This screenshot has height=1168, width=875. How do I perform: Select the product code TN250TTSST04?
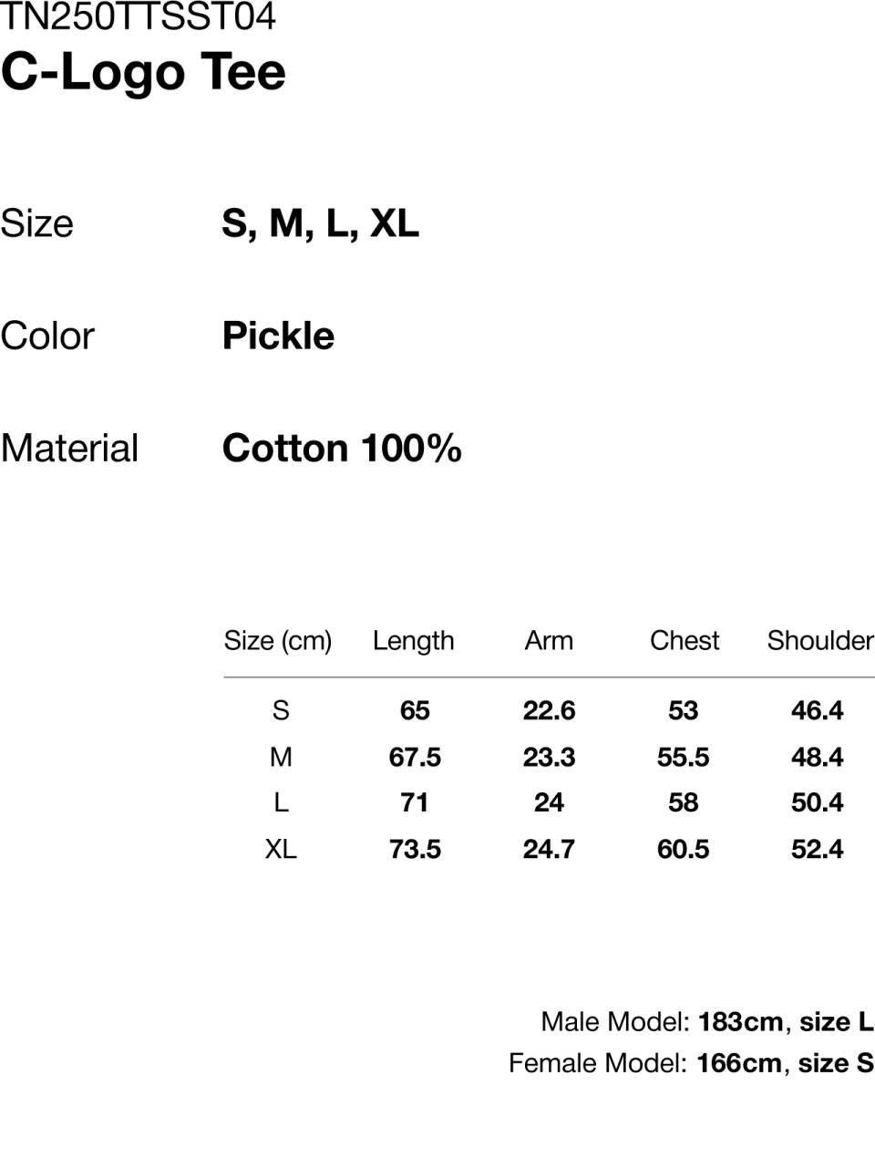click(138, 16)
